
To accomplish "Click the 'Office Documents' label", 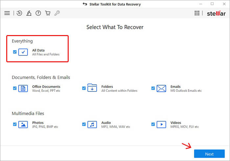I will [46, 87].
